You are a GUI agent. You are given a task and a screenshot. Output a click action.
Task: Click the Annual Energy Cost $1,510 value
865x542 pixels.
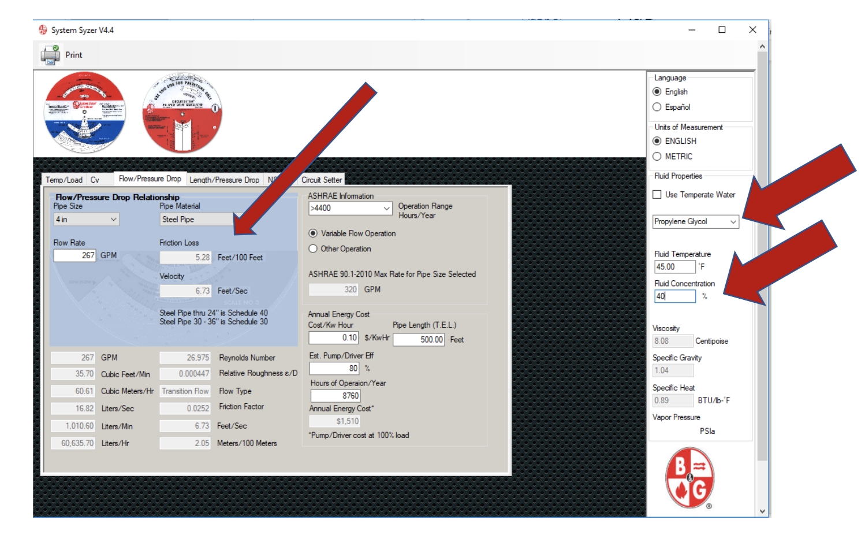(335, 421)
